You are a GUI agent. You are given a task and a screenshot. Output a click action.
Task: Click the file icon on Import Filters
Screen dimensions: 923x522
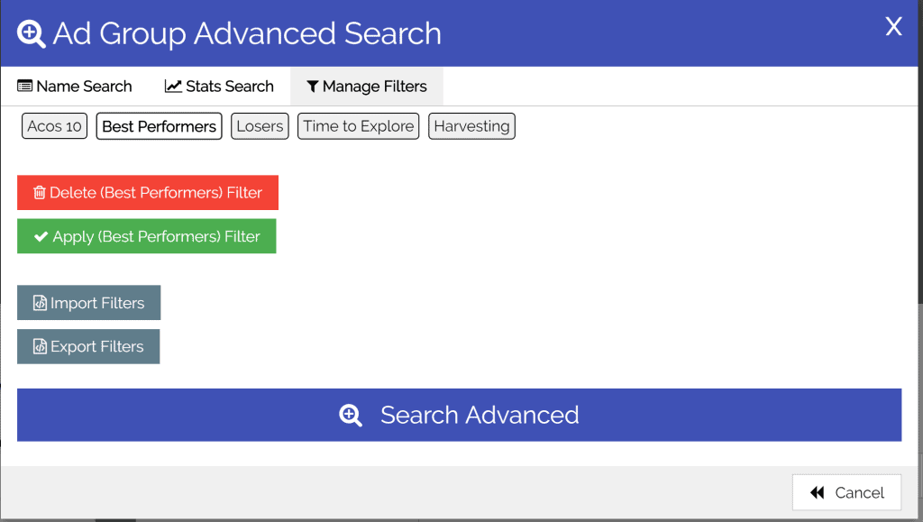pos(40,303)
